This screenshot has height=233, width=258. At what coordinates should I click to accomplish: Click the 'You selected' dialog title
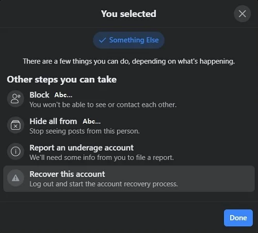click(x=128, y=14)
